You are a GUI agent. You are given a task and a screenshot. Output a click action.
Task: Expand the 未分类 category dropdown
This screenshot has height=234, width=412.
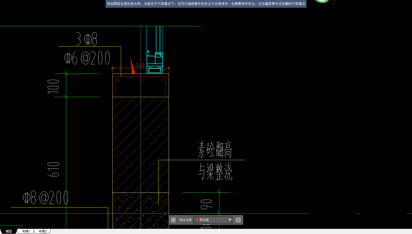pyautogui.click(x=230, y=220)
